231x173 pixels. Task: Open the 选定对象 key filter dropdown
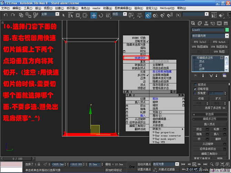click(177, 164)
